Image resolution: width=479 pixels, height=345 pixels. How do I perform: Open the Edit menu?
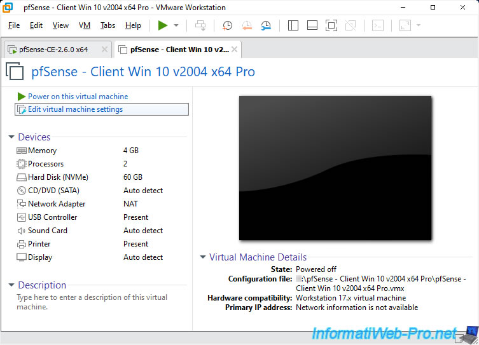click(x=36, y=25)
